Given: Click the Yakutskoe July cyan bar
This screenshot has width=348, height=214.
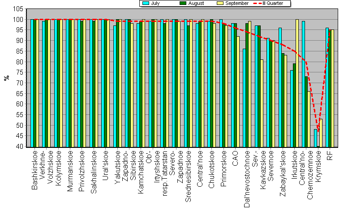Looking at the screenshot, I should coord(115,86).
